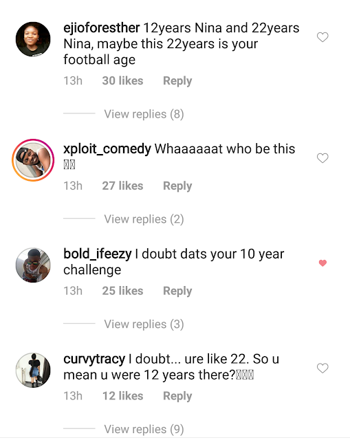Tap the heart next to xploit_comedy's comment
The image size is (350, 440).
[322, 158]
